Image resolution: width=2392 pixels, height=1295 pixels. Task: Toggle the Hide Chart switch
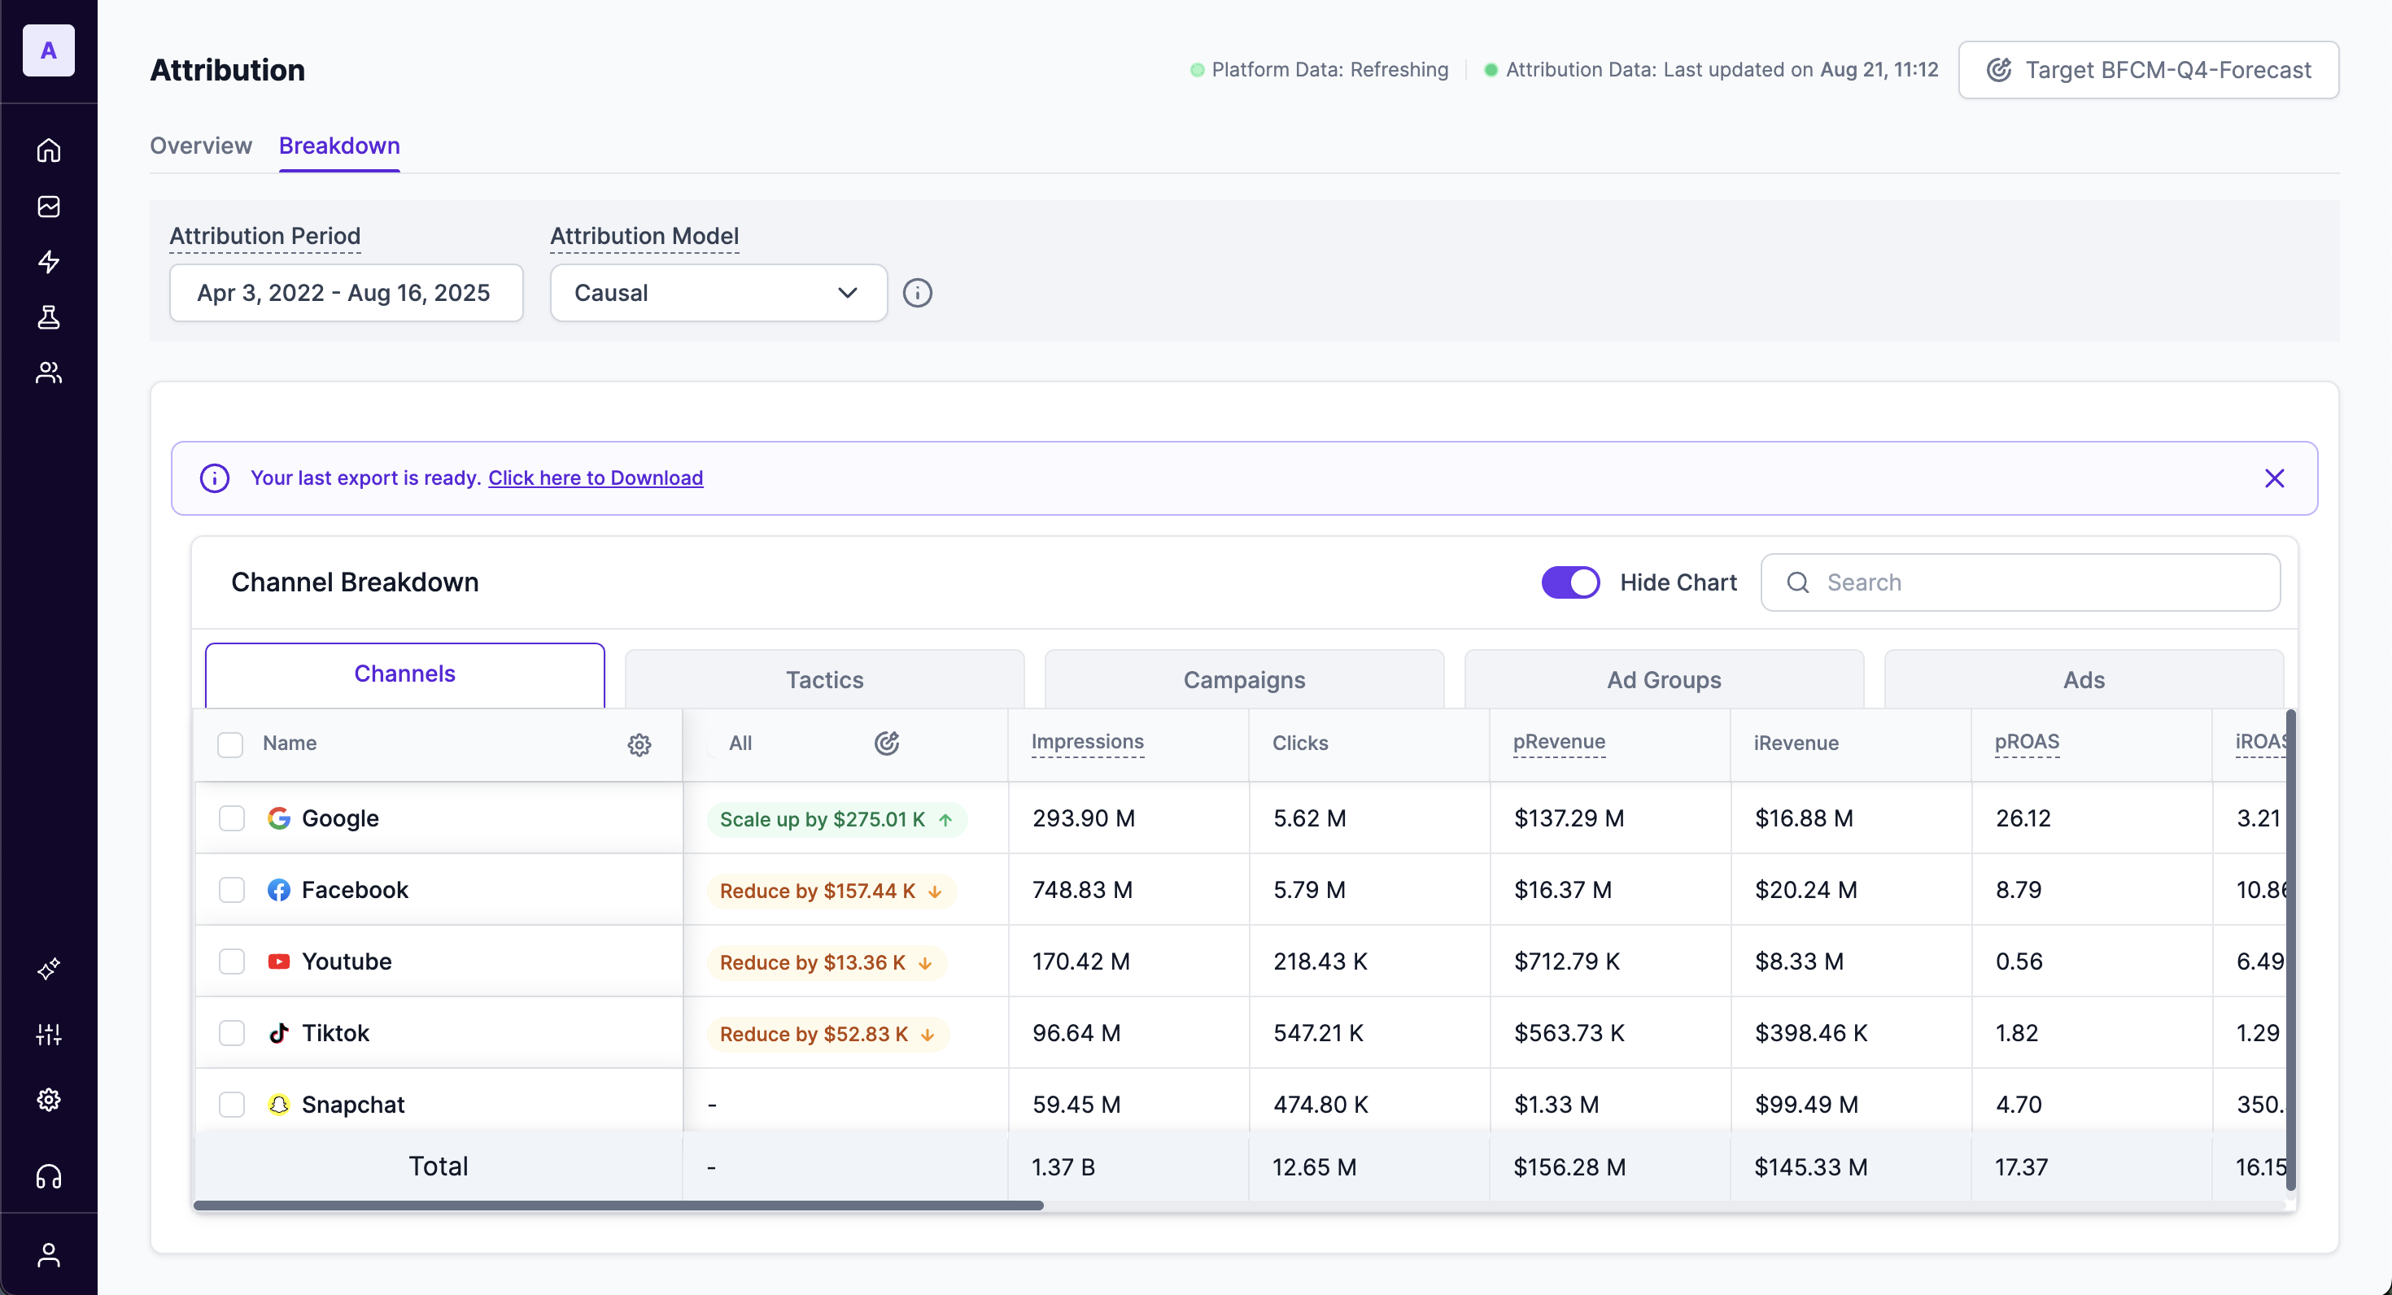point(1570,582)
